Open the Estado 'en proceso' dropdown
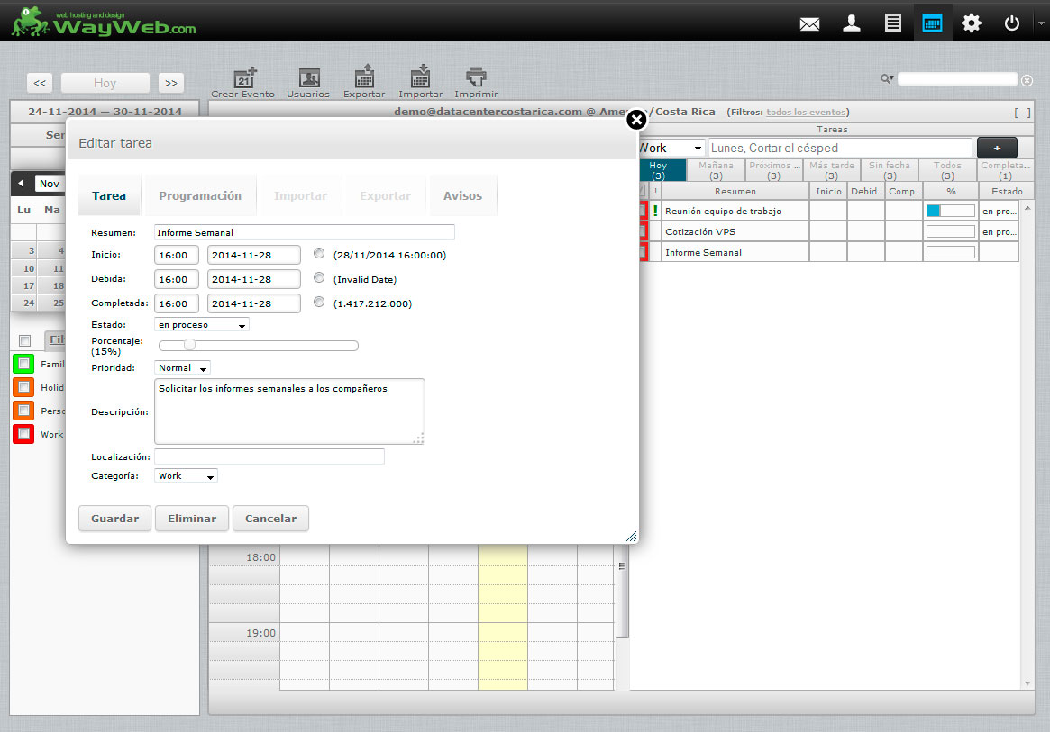1050x732 pixels. 202,325
